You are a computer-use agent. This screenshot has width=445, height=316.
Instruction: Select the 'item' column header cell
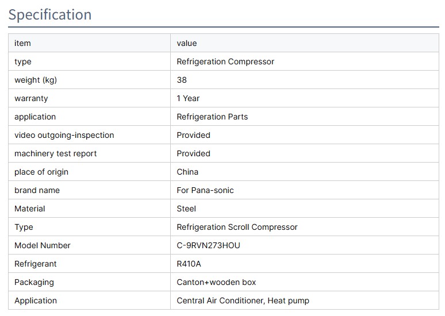tap(22, 43)
